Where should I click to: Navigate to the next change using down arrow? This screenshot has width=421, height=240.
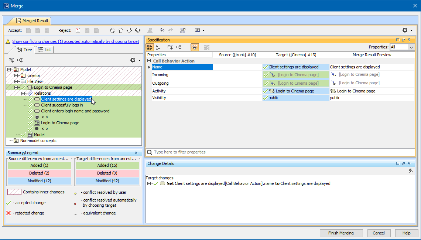click(129, 30)
